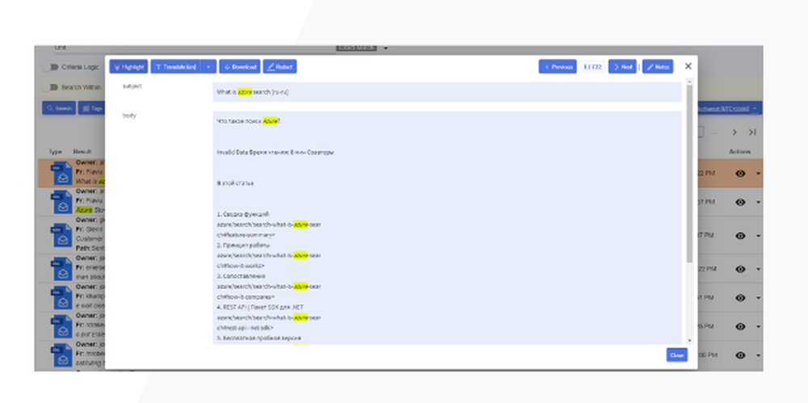
Task: Click the viewer's vertical scrollbar thumb
Action: tap(689, 174)
